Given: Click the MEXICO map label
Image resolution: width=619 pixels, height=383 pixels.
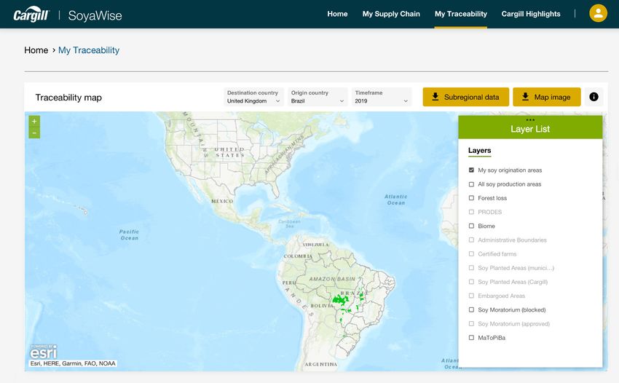Looking at the screenshot, I should point(222,201).
